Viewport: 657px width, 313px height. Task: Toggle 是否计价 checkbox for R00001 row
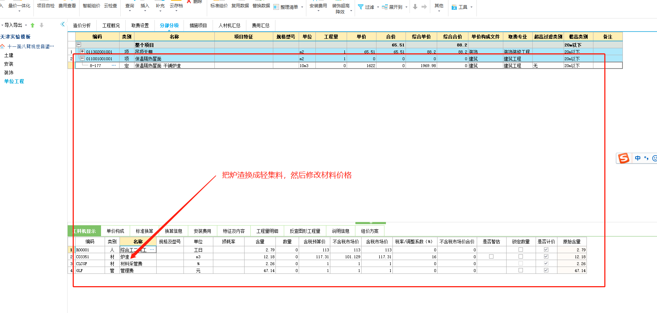546,250
